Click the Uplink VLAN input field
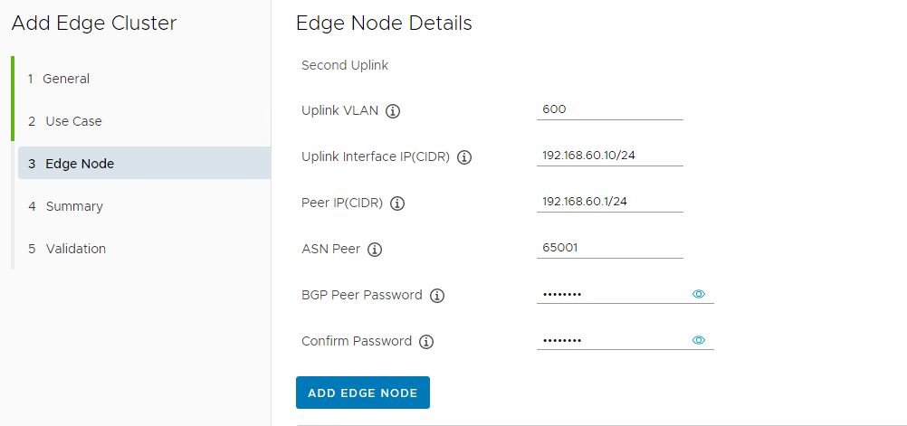Image resolution: width=907 pixels, height=426 pixels. click(x=609, y=109)
